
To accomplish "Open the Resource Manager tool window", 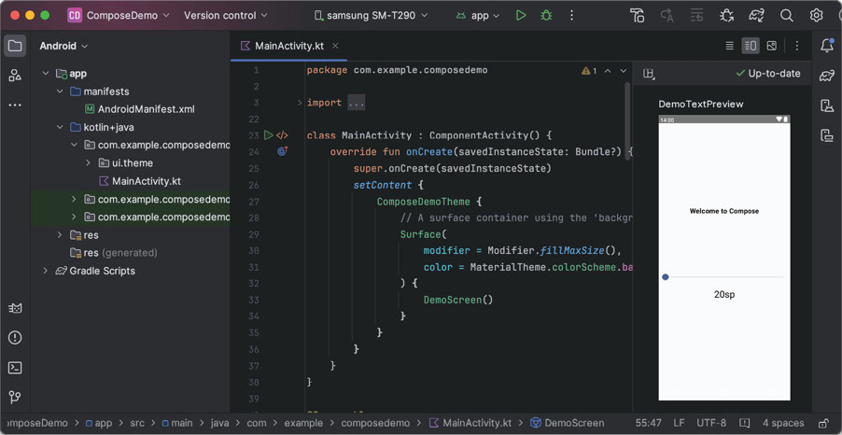I will pos(15,76).
